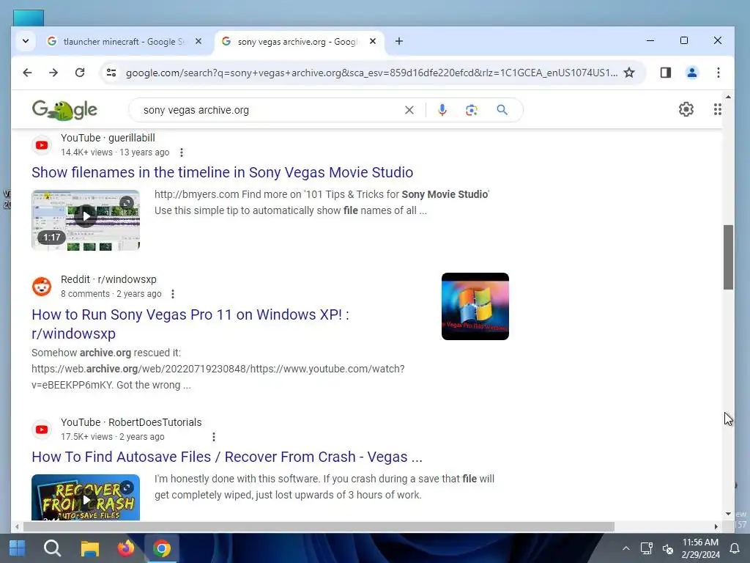Click the 'YouTube · RobertDoesTutorials' source text
750x563 pixels.
(131, 422)
